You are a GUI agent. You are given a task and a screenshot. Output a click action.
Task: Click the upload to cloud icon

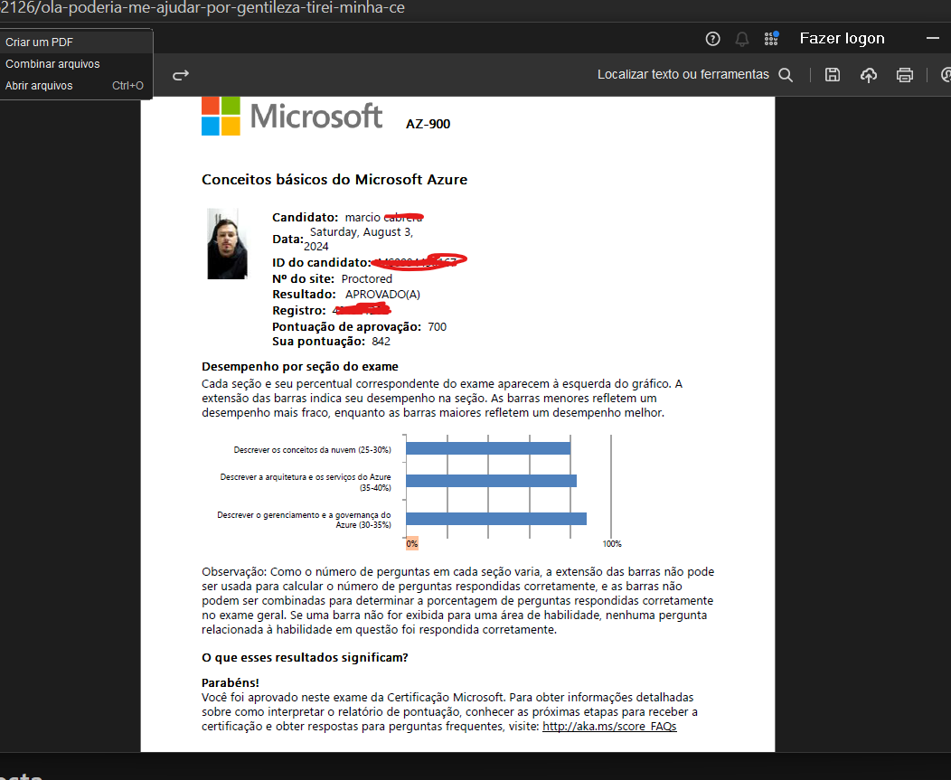869,75
